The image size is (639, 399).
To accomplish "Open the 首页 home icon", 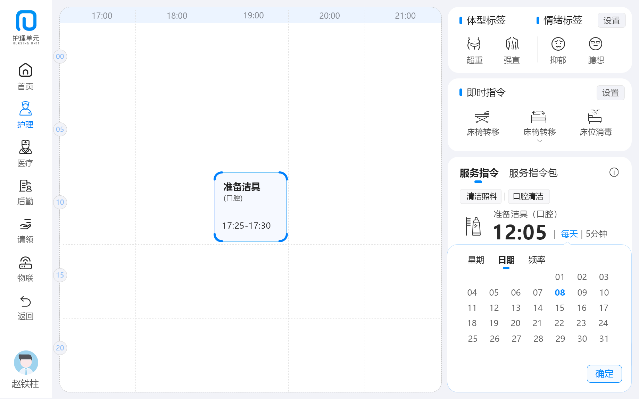I will pyautogui.click(x=25, y=70).
